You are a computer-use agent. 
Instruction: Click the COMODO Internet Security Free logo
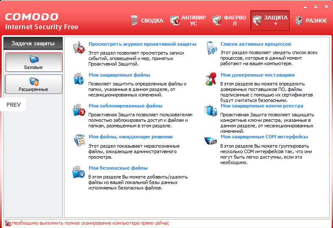[x=42, y=22]
